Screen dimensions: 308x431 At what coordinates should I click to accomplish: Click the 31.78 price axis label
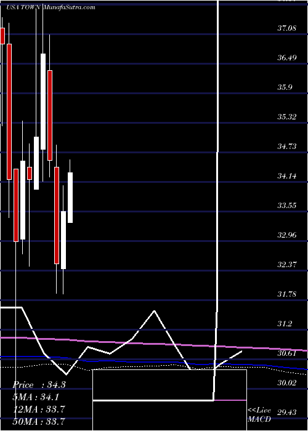(287, 294)
